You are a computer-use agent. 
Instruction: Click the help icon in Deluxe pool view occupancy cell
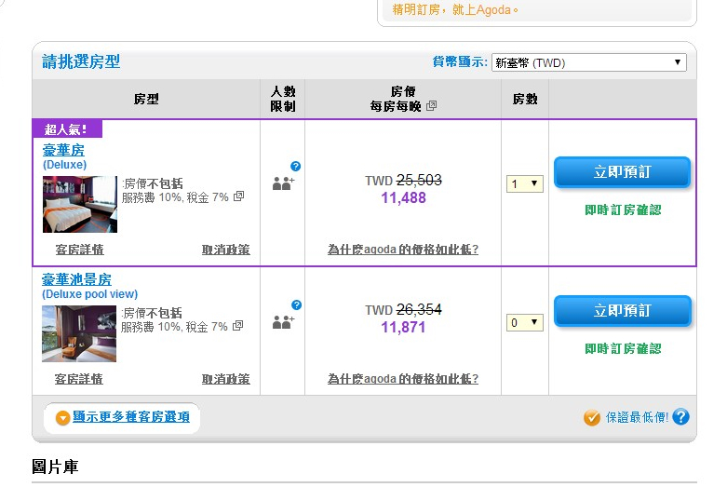point(296,304)
